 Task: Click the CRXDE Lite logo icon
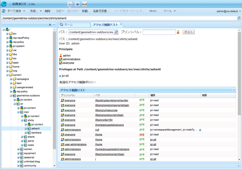4,4
